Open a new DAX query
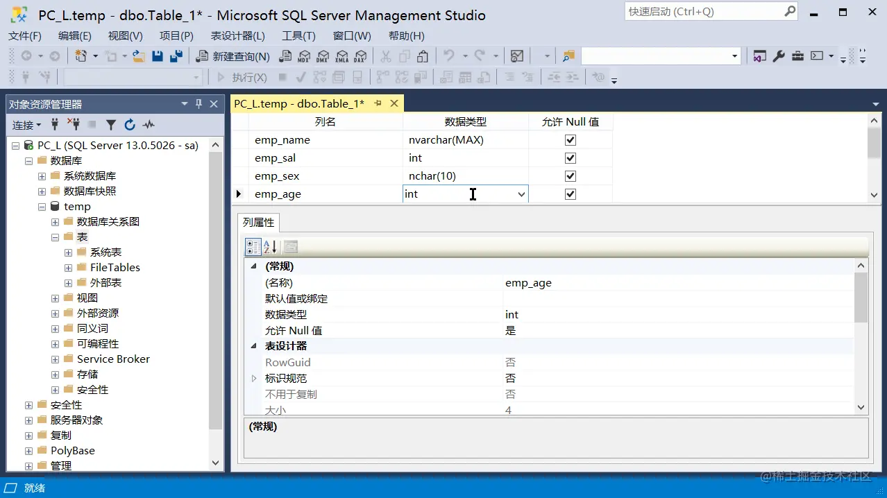The width and height of the screenshot is (887, 498). [360, 56]
